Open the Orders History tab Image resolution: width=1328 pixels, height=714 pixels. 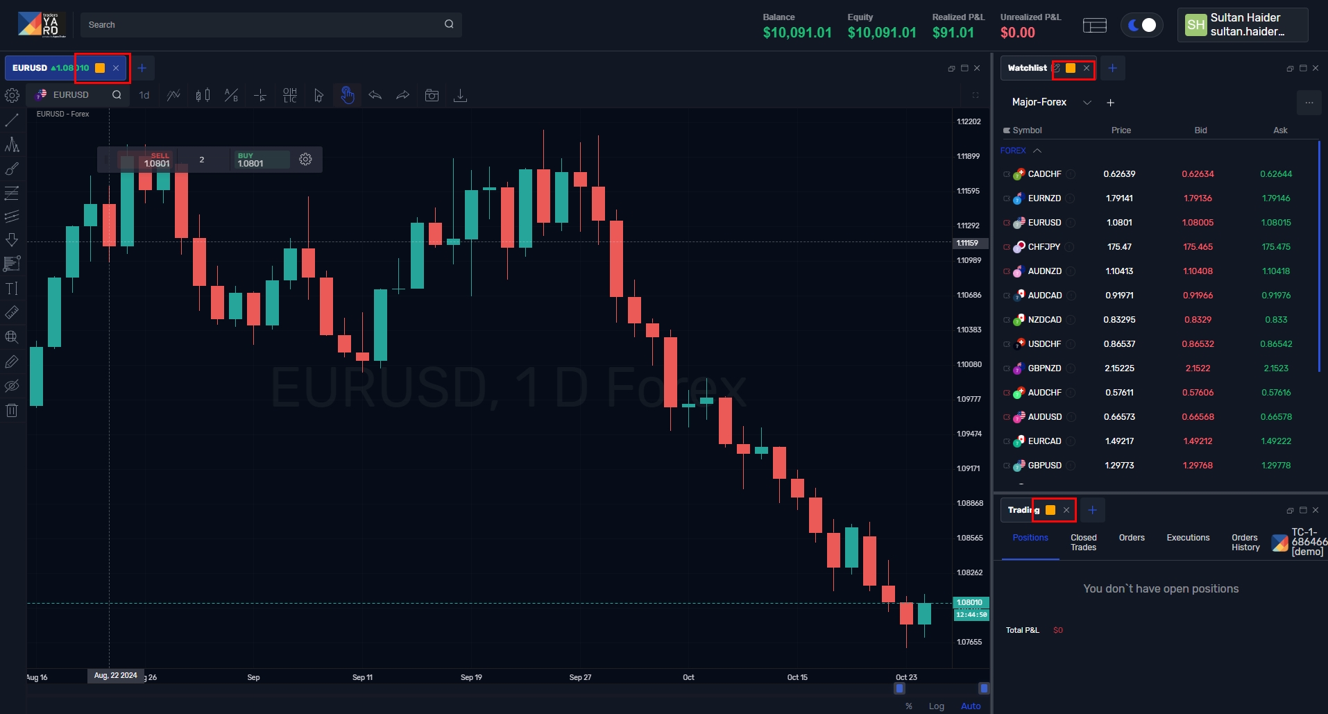[1245, 543]
